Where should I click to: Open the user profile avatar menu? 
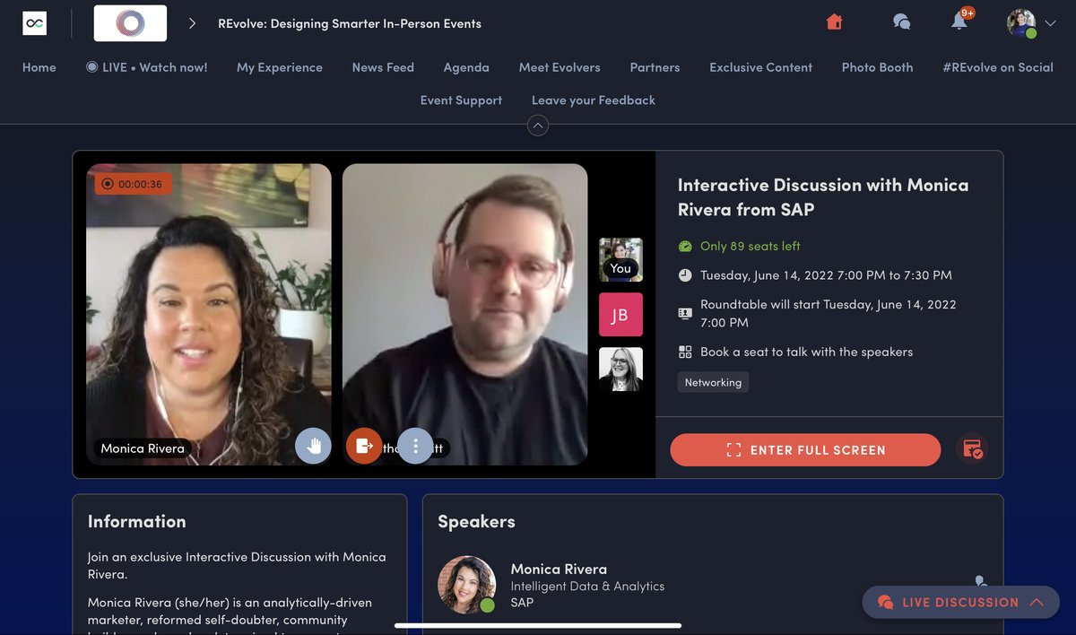pos(1021,23)
